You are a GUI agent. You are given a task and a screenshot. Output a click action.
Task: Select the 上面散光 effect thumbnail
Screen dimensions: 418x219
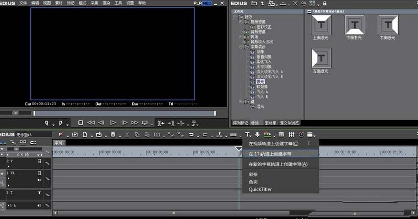pyautogui.click(x=322, y=25)
